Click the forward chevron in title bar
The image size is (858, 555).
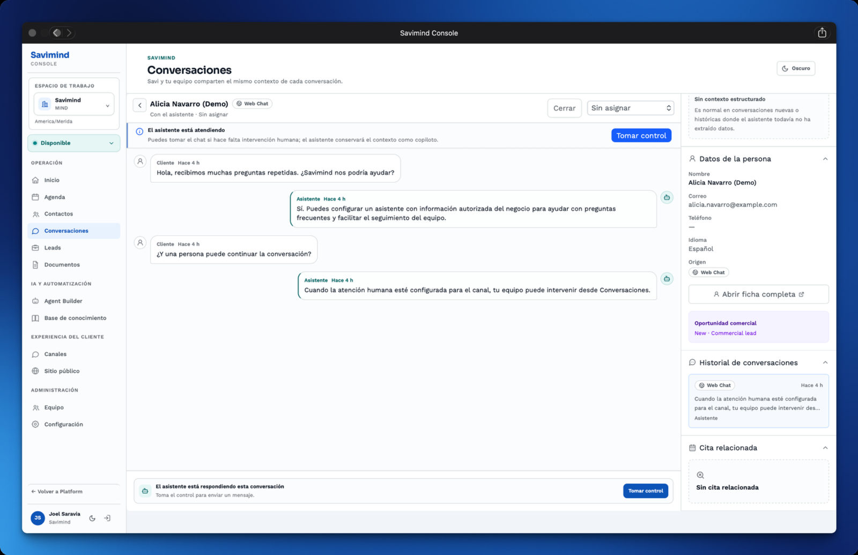point(69,33)
